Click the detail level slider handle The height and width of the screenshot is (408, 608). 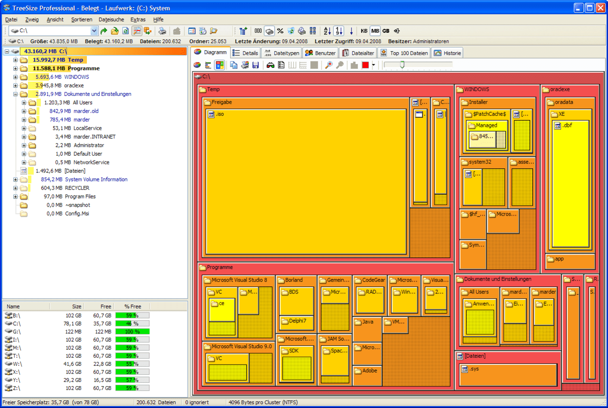click(x=402, y=65)
